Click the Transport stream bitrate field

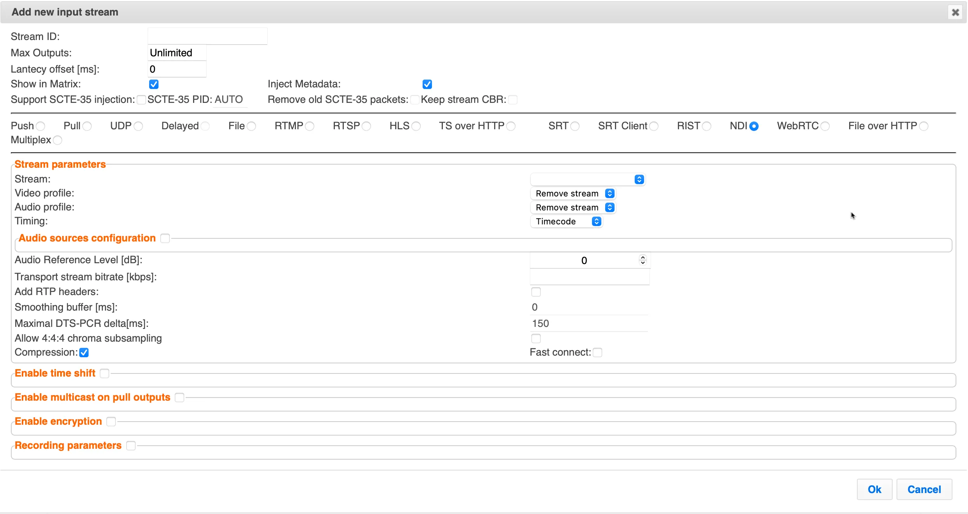pyautogui.click(x=590, y=277)
